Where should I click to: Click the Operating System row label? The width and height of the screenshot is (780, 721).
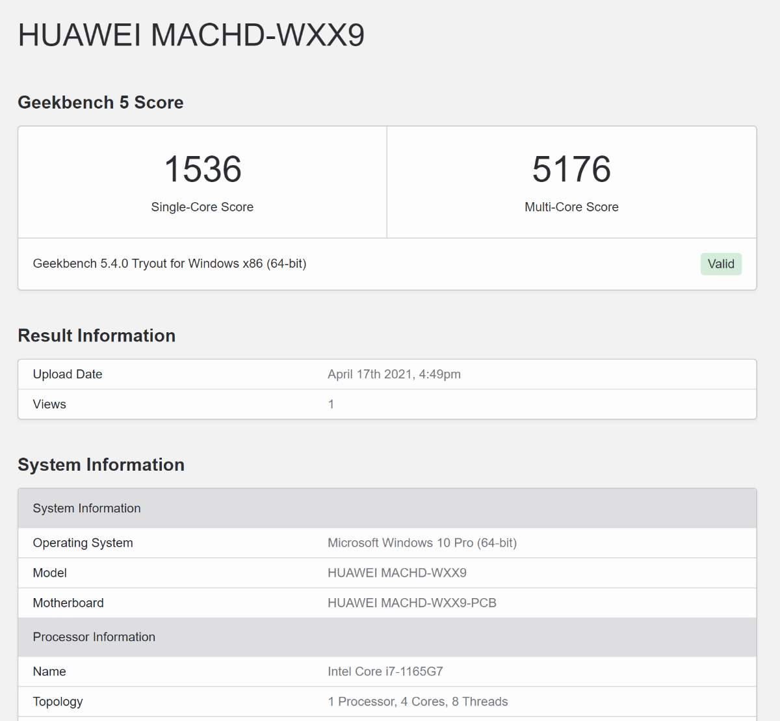[83, 543]
